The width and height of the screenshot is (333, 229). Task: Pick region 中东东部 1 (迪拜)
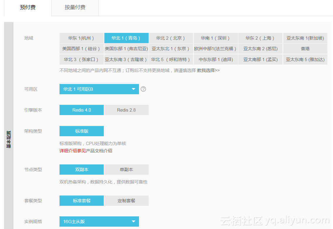pyautogui.click(x=216, y=60)
